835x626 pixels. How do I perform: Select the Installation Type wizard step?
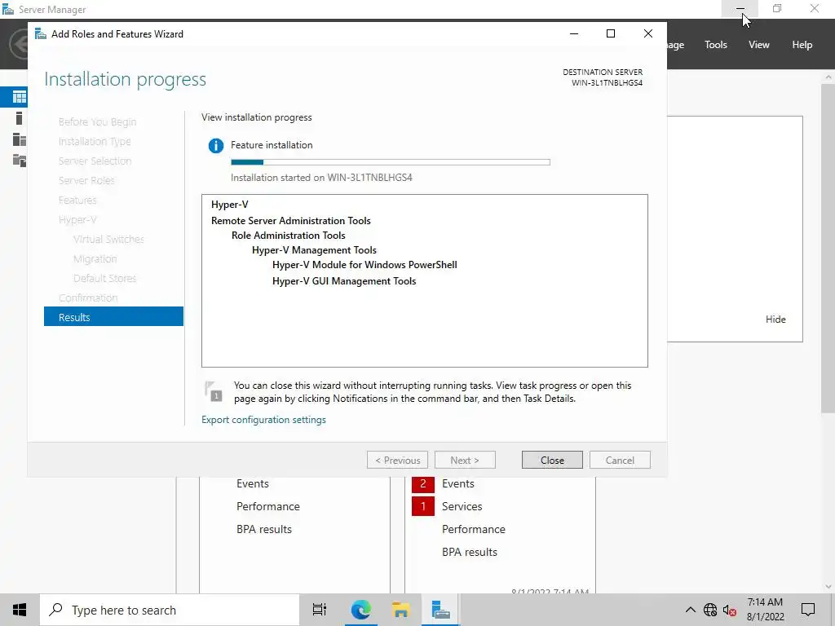point(95,142)
